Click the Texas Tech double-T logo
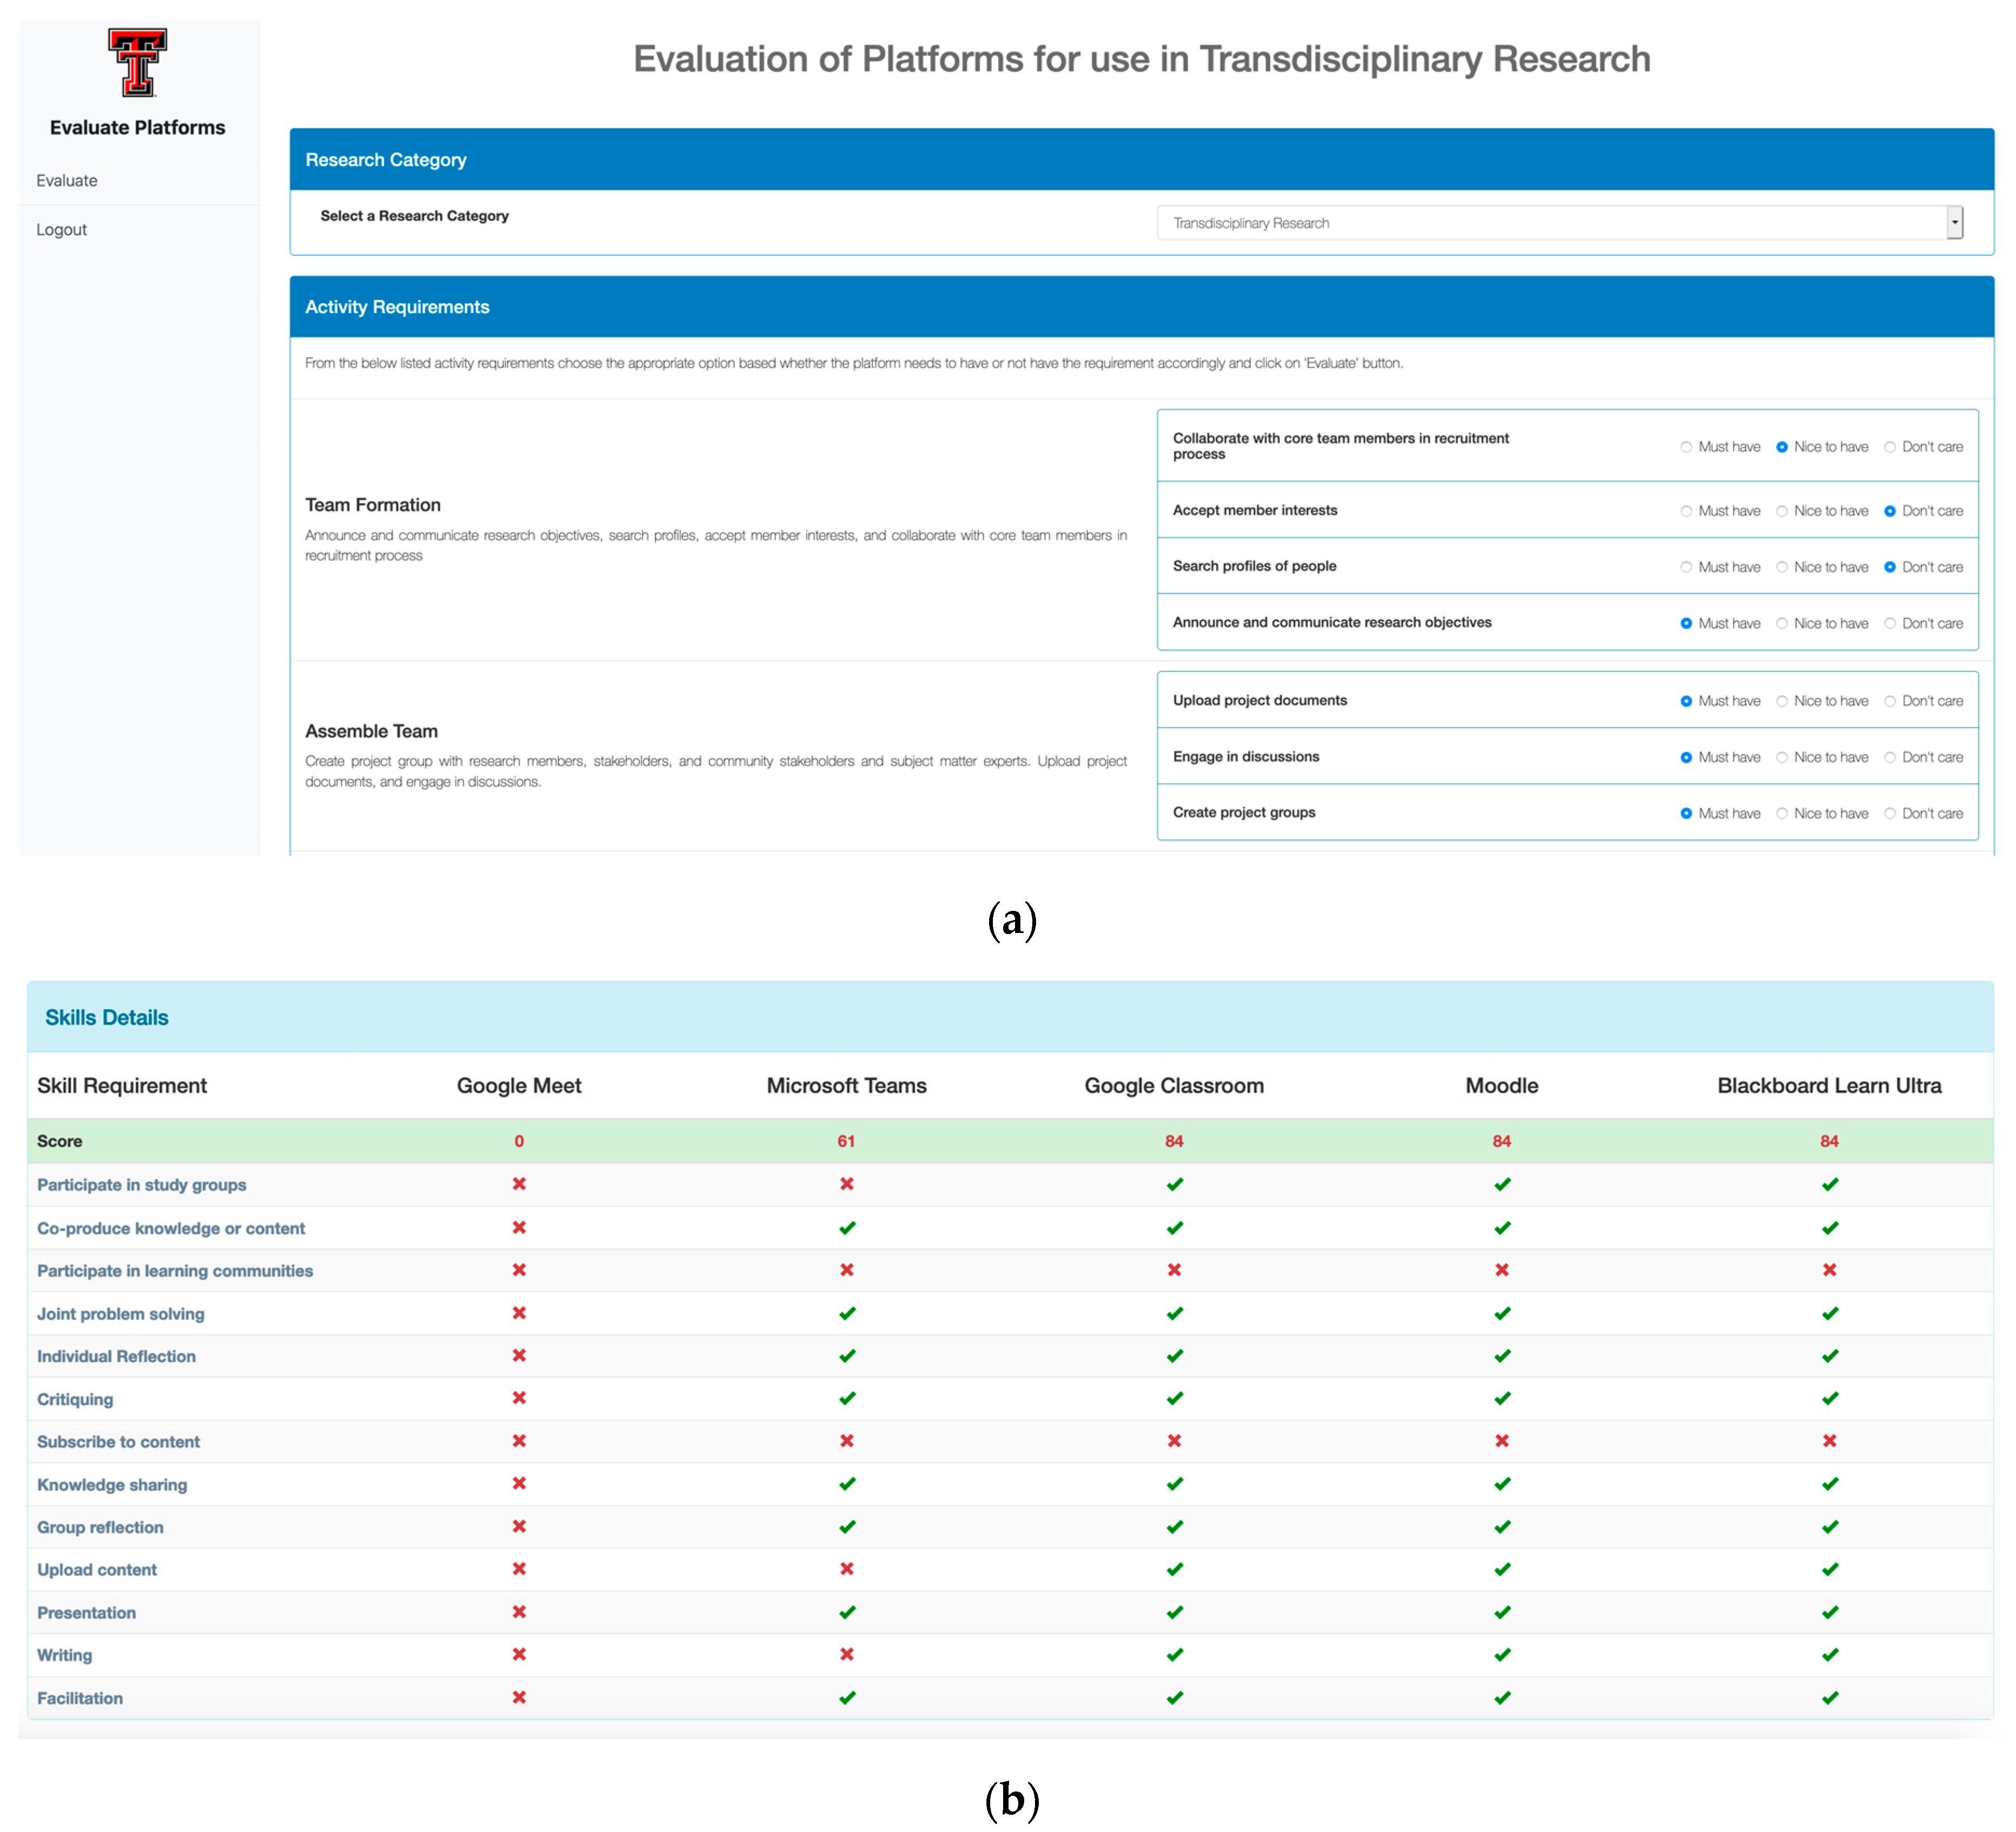The height and width of the screenshot is (1832, 2016). [137, 63]
